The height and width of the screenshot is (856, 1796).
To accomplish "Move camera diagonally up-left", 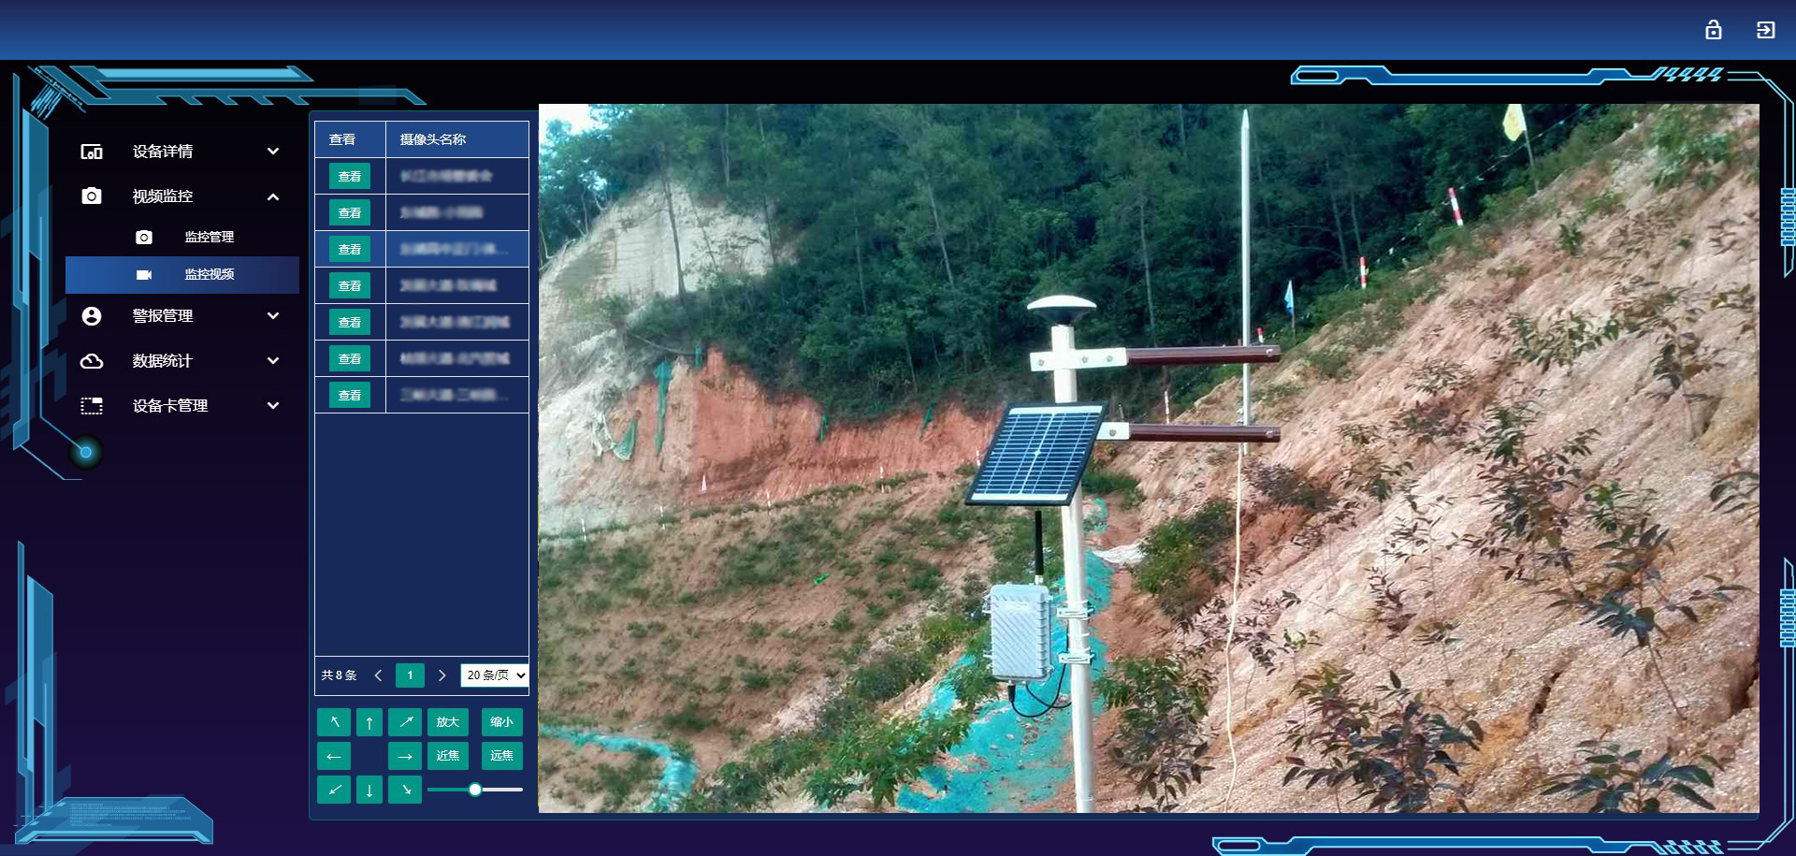I will [x=334, y=722].
